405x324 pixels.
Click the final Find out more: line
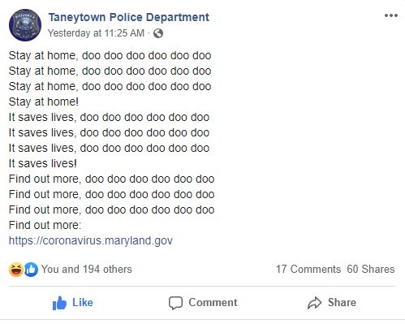point(45,225)
